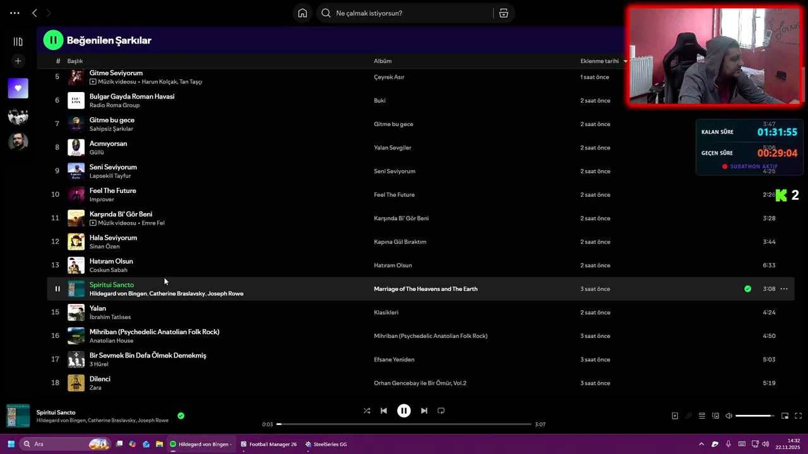Screen dimensions: 808x454
Task: Skip to next track
Action: click(x=424, y=410)
